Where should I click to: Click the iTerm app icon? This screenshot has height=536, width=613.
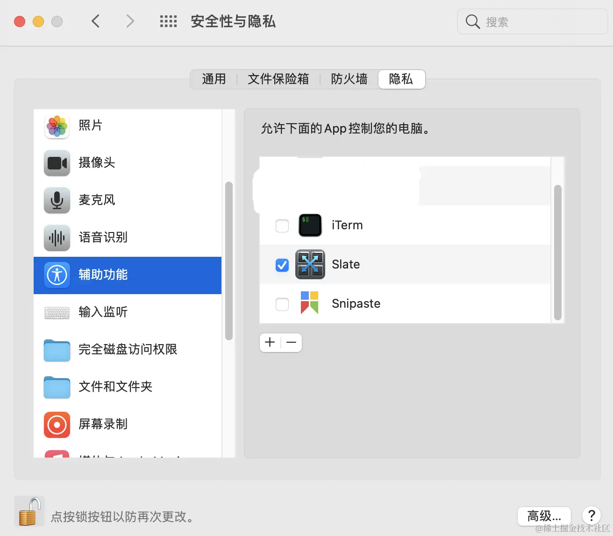(x=310, y=226)
